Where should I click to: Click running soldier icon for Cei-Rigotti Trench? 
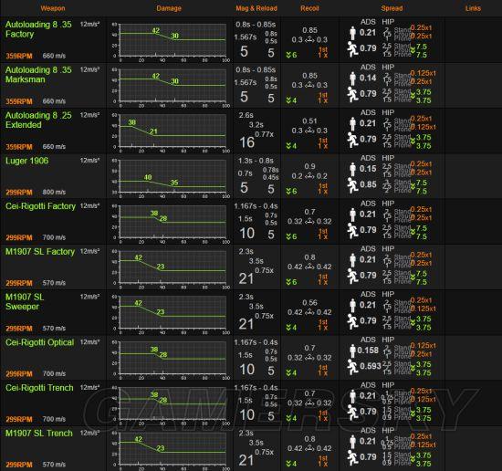point(352,413)
